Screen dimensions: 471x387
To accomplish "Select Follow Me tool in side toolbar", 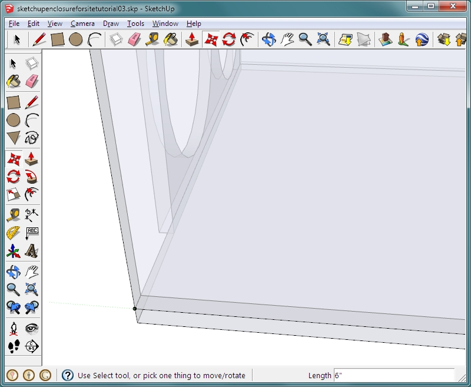I will [x=32, y=177].
